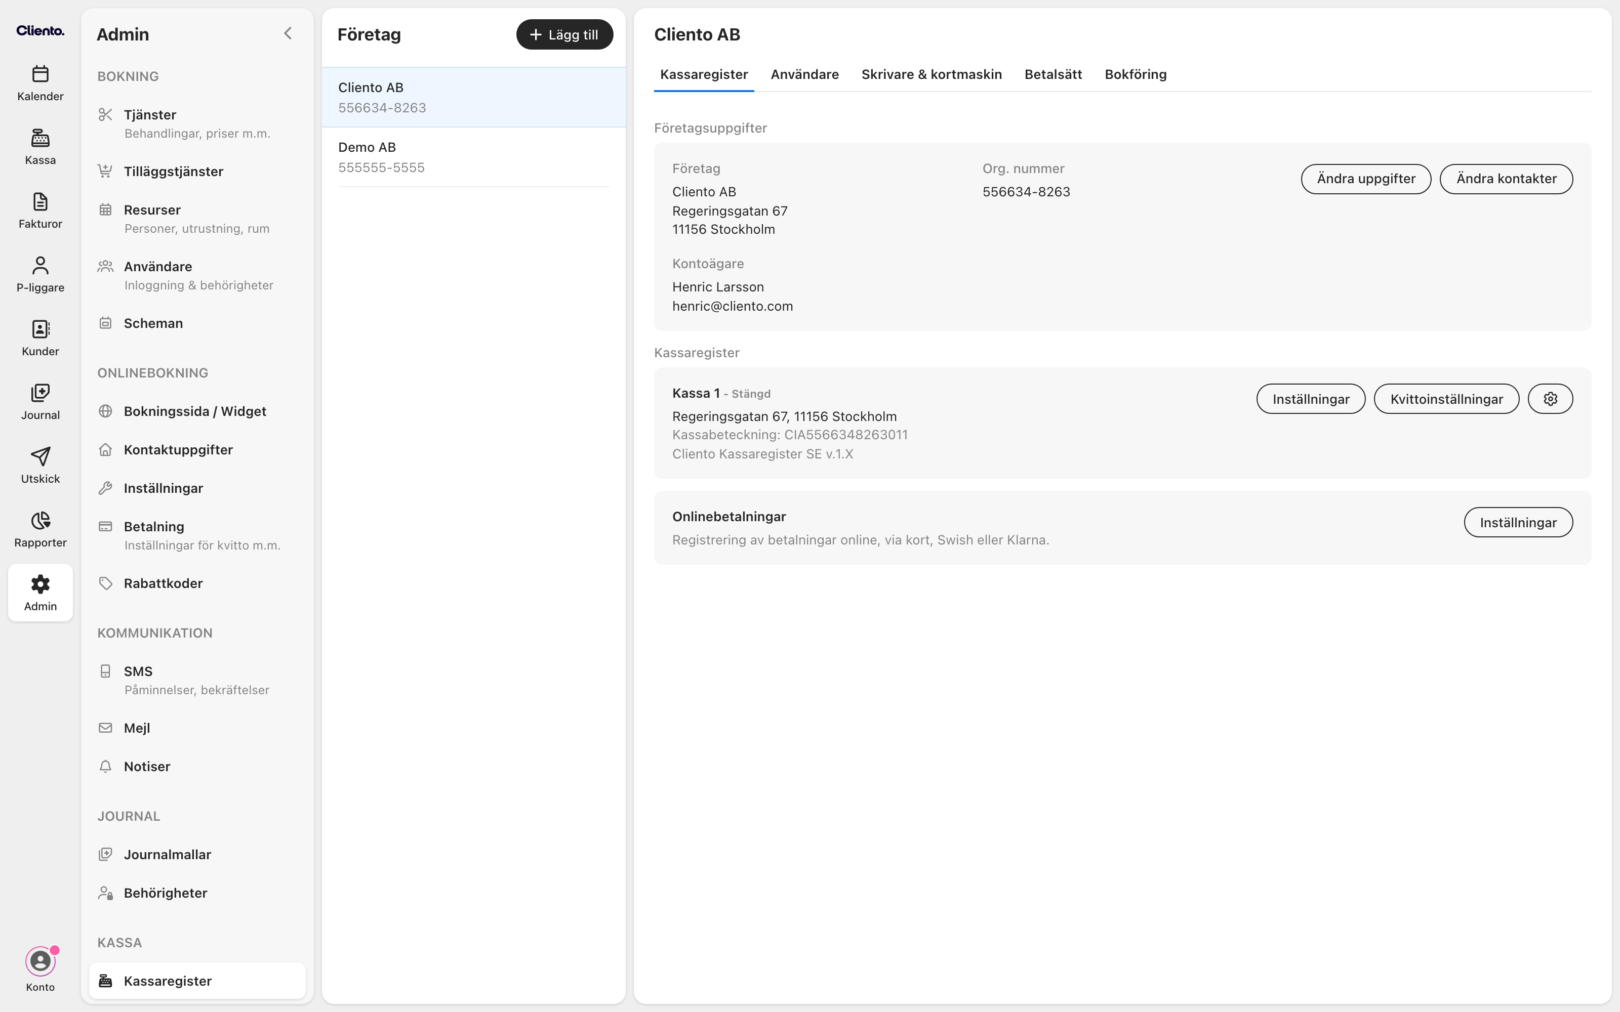This screenshot has height=1012, width=1620.
Task: Switch to the Användare tab
Action: click(804, 74)
